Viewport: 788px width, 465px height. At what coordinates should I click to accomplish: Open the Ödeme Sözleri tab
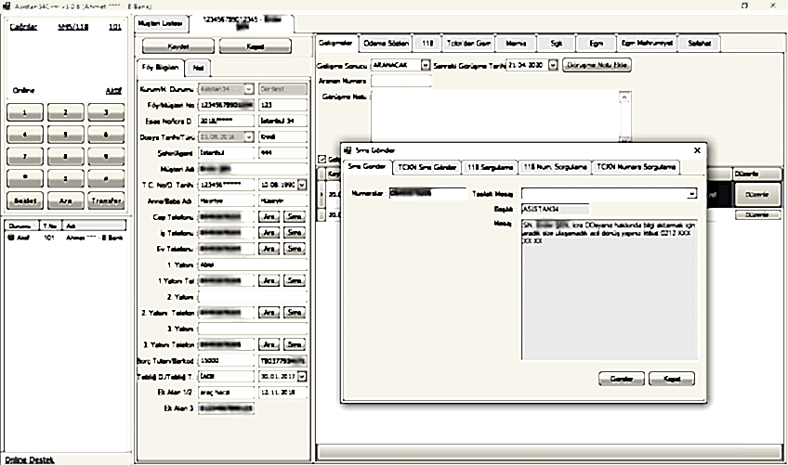click(386, 44)
